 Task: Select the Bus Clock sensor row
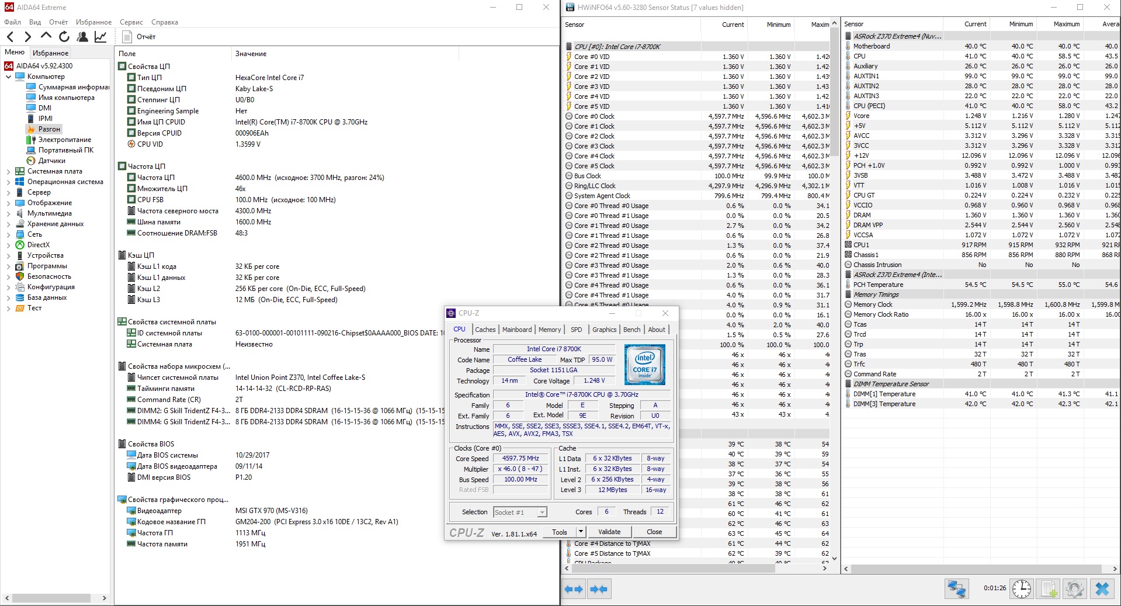coord(696,176)
